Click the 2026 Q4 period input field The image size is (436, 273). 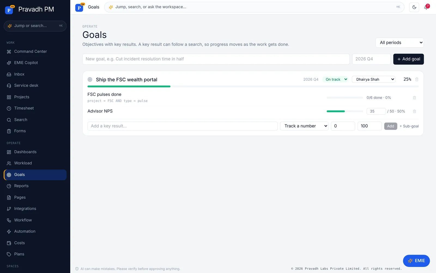[371, 59]
